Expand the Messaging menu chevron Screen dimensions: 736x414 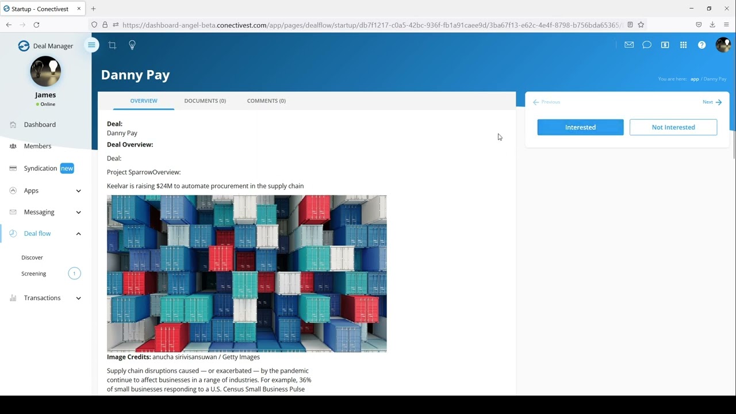pos(79,212)
